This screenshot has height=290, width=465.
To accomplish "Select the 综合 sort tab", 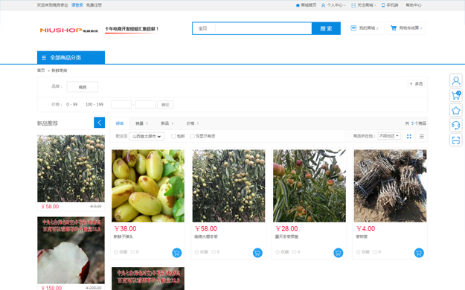I will coord(120,123).
